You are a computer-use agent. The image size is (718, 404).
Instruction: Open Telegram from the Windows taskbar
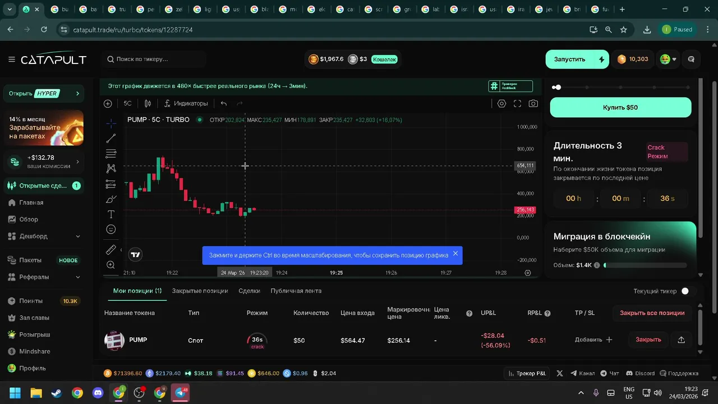point(181,393)
